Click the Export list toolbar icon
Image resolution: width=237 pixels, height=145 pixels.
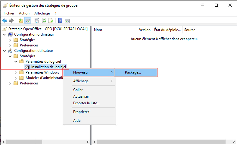[51, 20]
